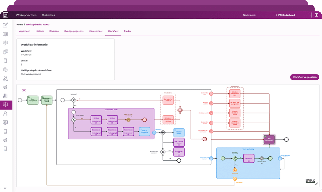The width and height of the screenshot is (322, 192).
Task: Select the 'Wacht op monteur' task node
Action: 179,133
